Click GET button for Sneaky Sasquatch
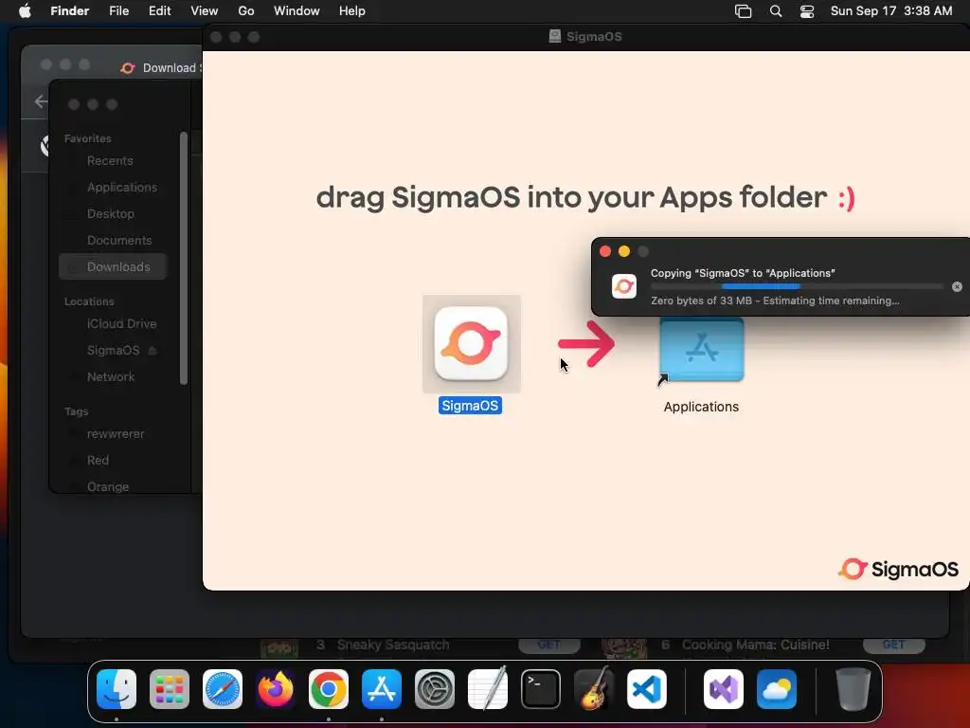The height and width of the screenshot is (728, 970). (549, 645)
